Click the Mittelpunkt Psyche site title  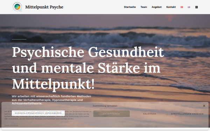(x=44, y=7)
